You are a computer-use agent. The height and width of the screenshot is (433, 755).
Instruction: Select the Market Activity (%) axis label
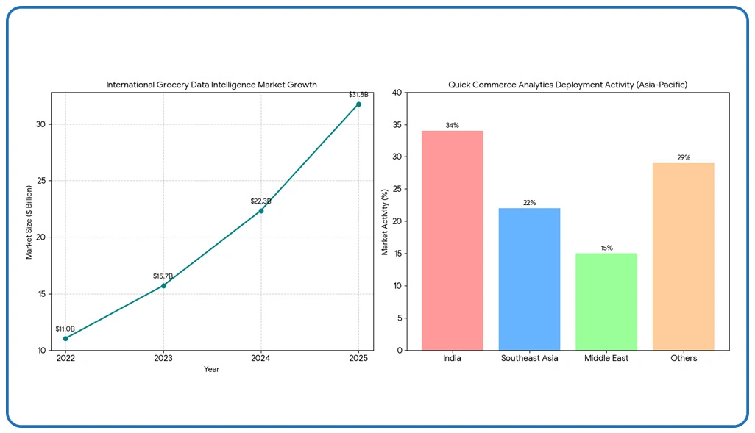click(385, 221)
